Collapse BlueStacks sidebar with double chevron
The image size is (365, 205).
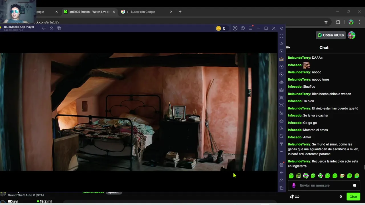[x=282, y=28]
